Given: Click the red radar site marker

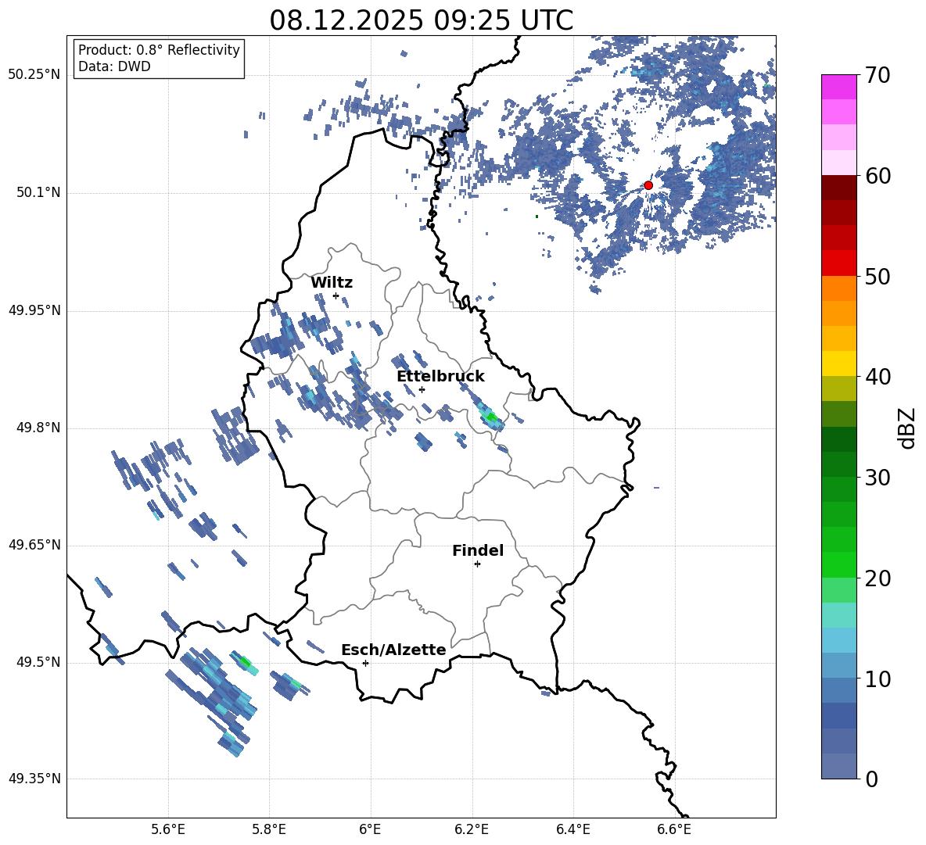Looking at the screenshot, I should pyautogui.click(x=648, y=185).
